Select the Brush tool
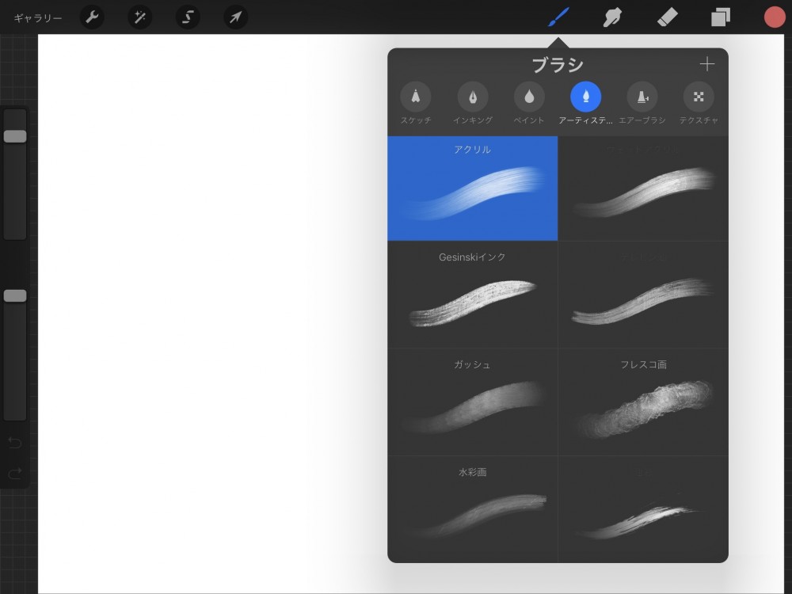The height and width of the screenshot is (594, 792). coord(557,17)
